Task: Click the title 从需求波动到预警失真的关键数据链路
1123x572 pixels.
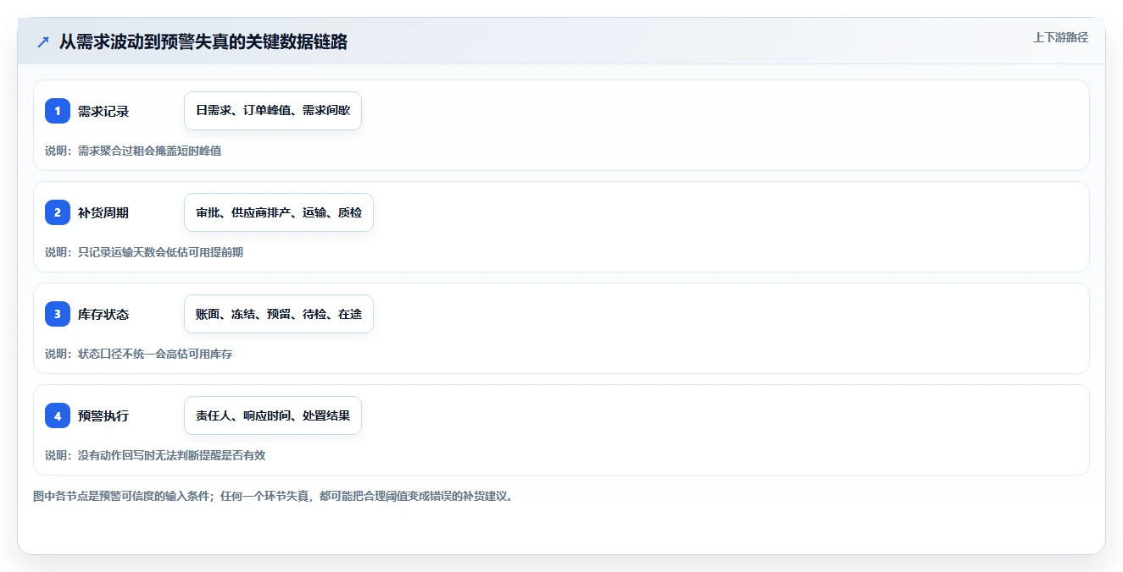Action: (203, 41)
